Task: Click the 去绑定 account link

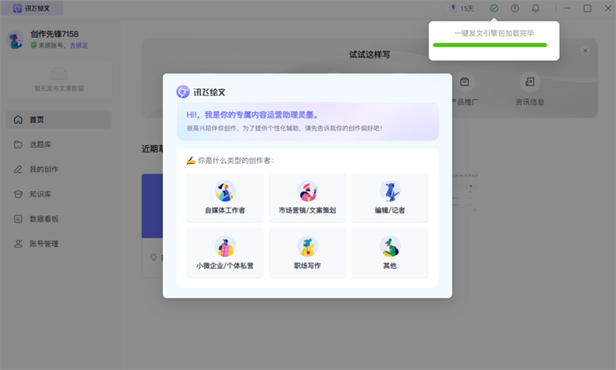Action: 79,45
